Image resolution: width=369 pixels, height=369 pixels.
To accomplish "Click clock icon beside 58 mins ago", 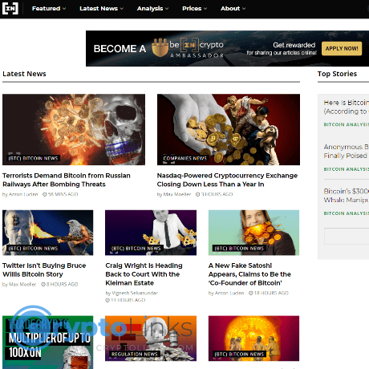I will point(45,194).
